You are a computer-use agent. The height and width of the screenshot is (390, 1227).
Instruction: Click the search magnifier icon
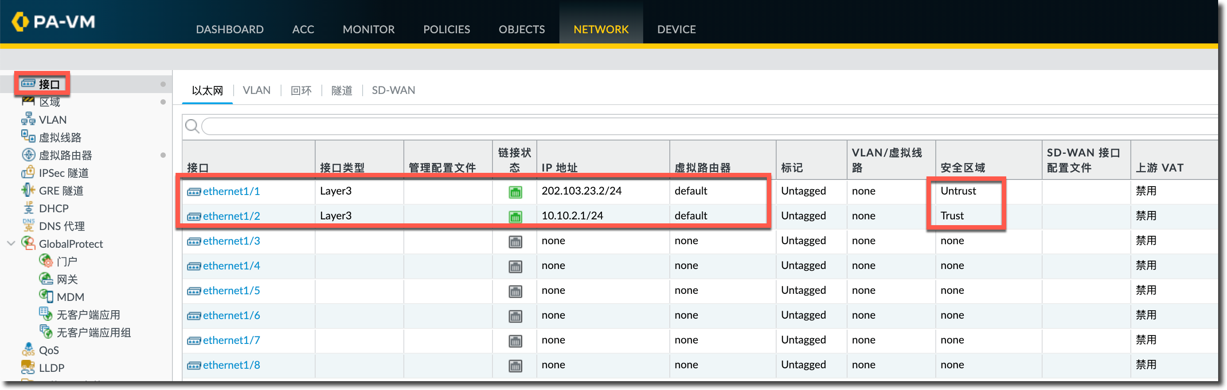[x=192, y=126]
